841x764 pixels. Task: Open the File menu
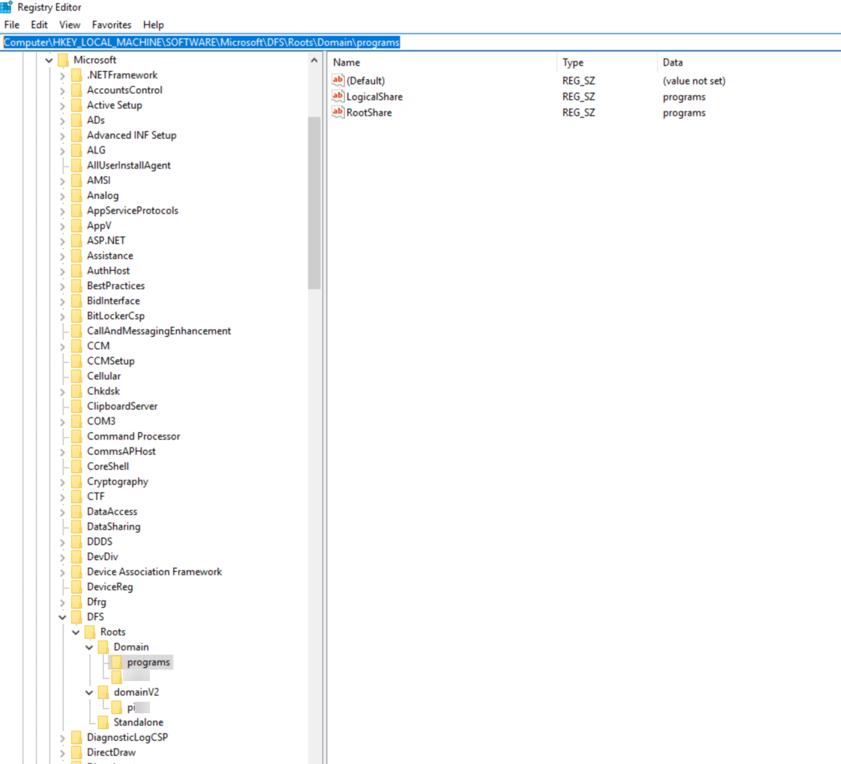click(12, 25)
